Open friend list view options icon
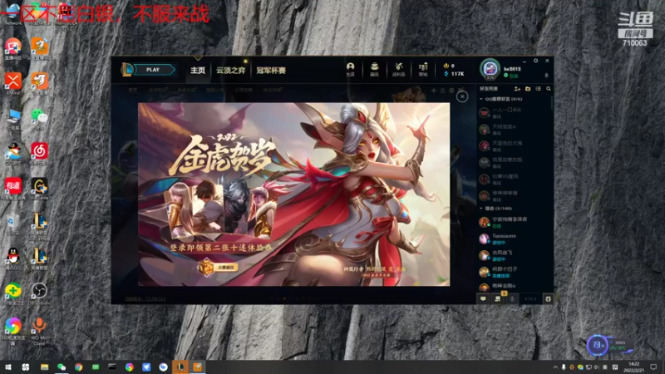This screenshot has width=665, height=374. [x=538, y=89]
